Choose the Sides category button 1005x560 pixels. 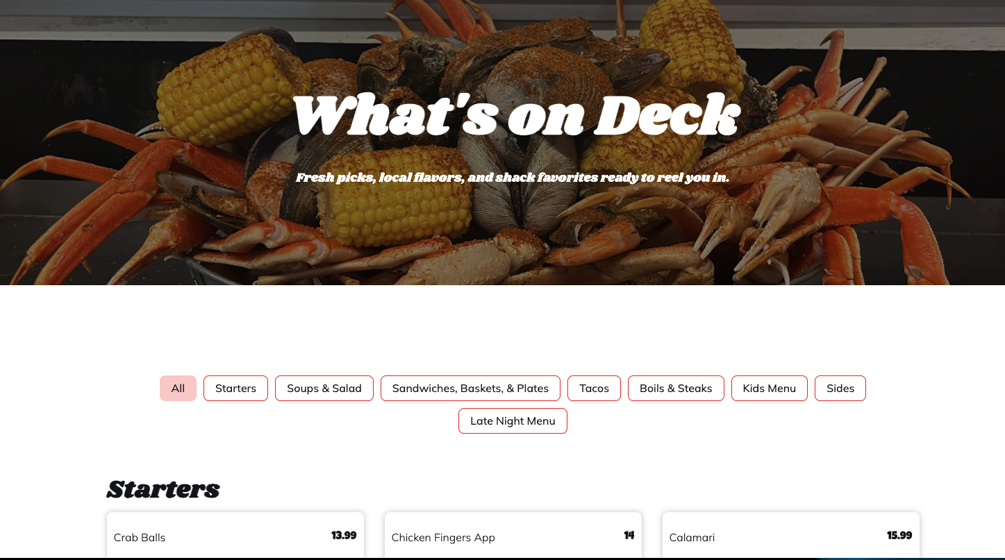click(840, 388)
